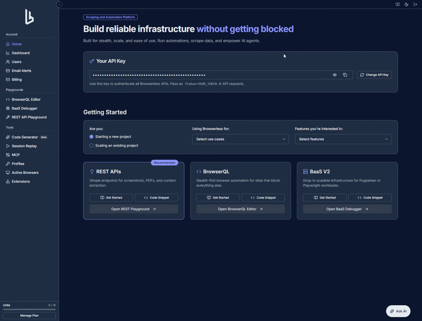Click the Manage Plan button

[29, 316]
